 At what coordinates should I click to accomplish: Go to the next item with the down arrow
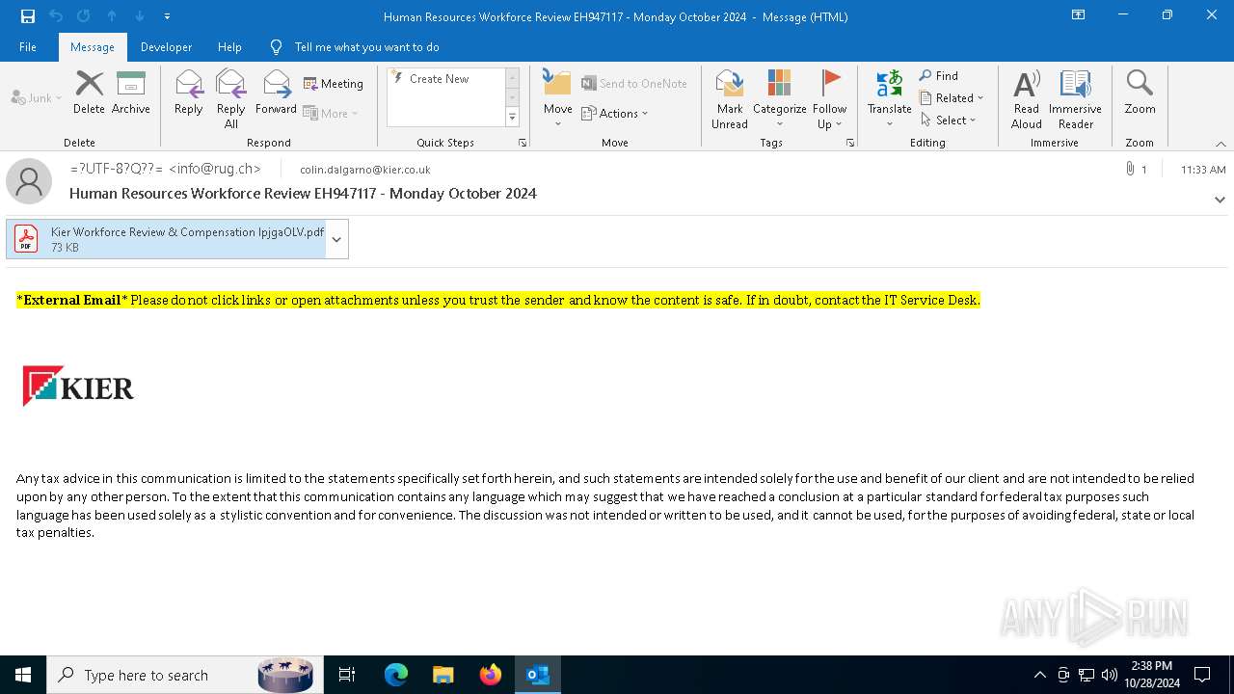140,15
